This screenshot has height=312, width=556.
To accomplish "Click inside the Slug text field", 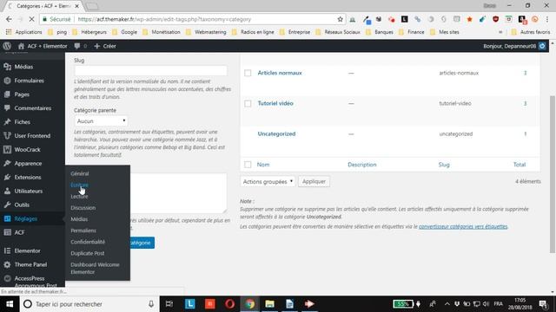I will (150, 71).
